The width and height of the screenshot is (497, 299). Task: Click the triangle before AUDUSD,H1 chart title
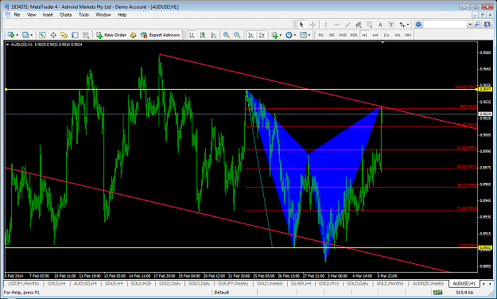pos(7,45)
